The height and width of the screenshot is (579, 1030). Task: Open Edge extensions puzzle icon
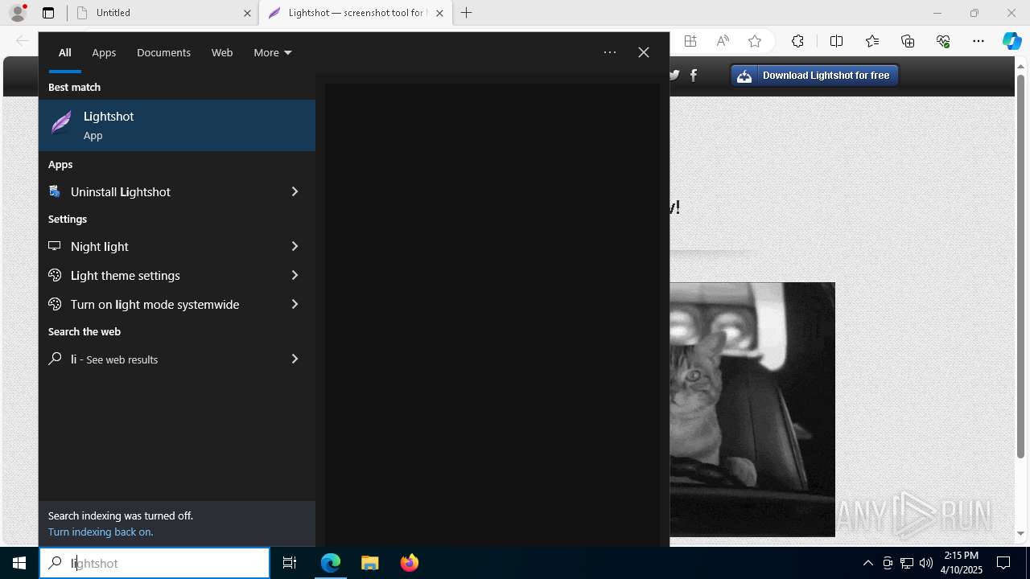pos(797,41)
